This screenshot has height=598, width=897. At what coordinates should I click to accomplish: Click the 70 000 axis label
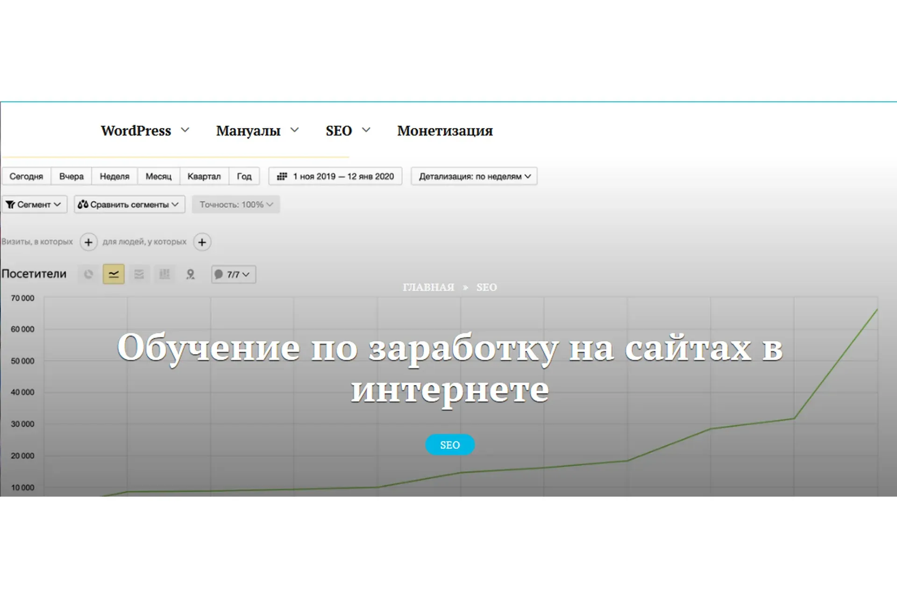coord(22,298)
